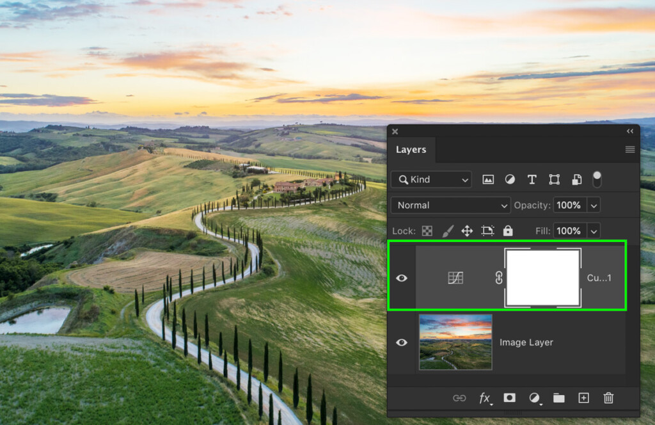Switch to the Layers tab

point(411,150)
